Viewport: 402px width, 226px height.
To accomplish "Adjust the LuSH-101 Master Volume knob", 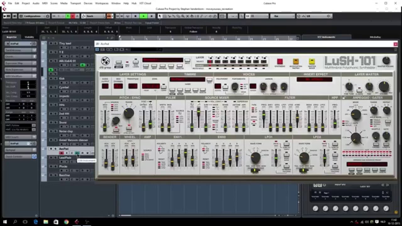I will coord(386,60).
